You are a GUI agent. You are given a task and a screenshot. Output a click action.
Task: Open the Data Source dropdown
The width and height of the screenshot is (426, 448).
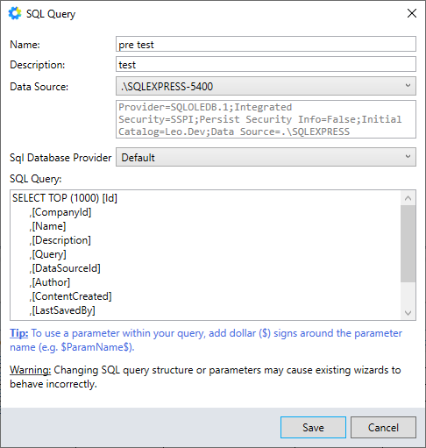[266, 86]
